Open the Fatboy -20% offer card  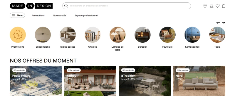pos(90,81)
